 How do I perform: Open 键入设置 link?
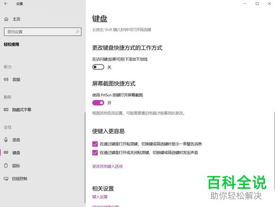pyautogui.click(x=100, y=197)
